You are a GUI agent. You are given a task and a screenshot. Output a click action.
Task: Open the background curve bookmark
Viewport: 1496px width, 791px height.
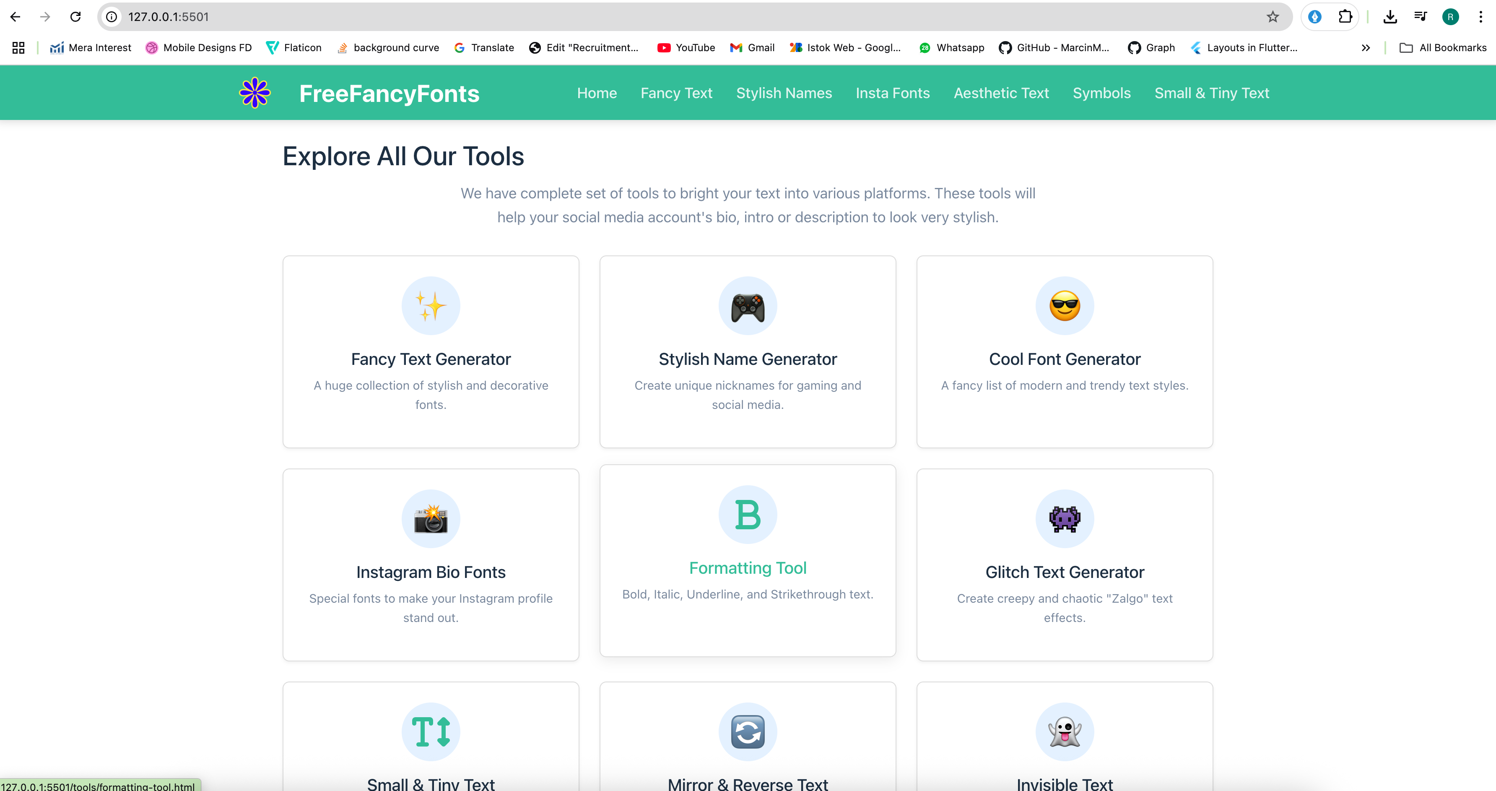pos(388,48)
